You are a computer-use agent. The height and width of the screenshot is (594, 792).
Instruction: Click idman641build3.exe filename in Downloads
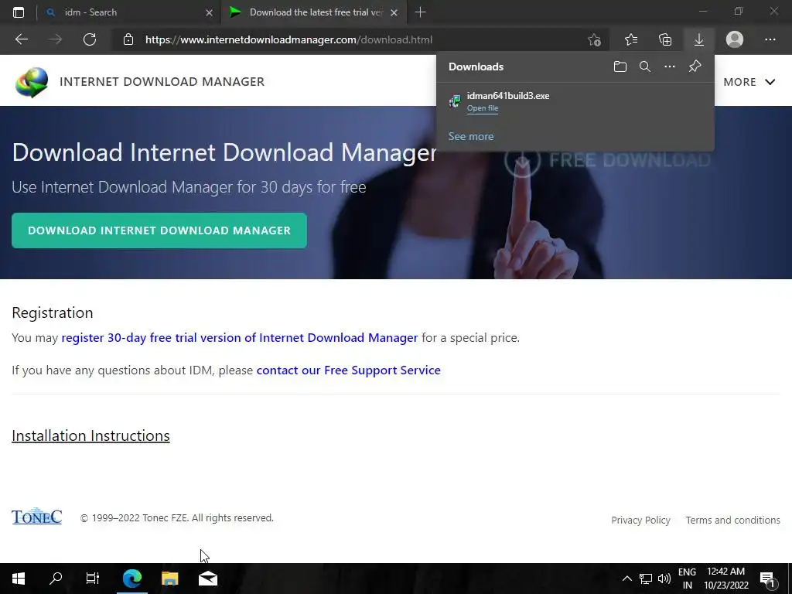tap(507, 95)
